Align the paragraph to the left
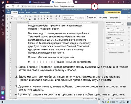 click(x=35, y=19)
